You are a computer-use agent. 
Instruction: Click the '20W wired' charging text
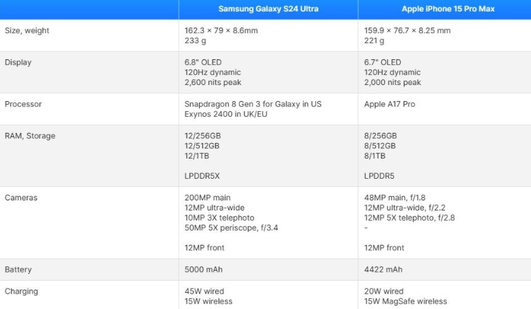tap(384, 291)
